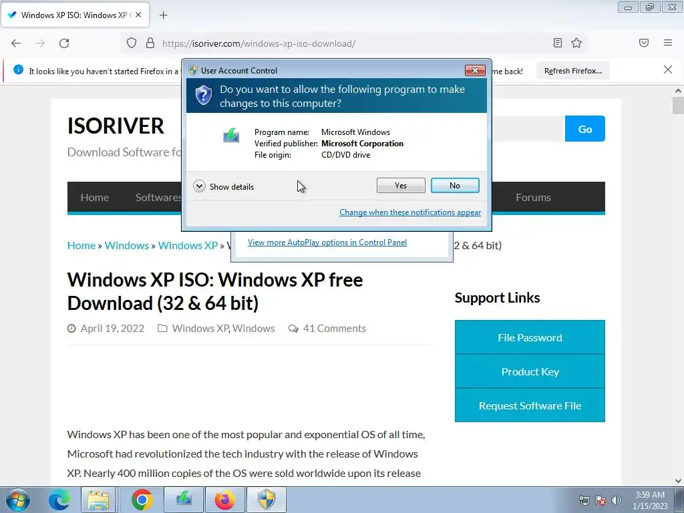Screen dimensions: 684x513
Task: Go back with the Firefox back arrow
Action: 16,43
